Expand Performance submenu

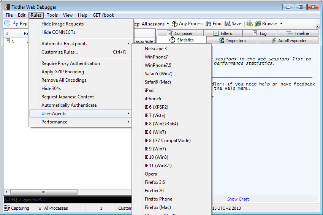pos(80,122)
